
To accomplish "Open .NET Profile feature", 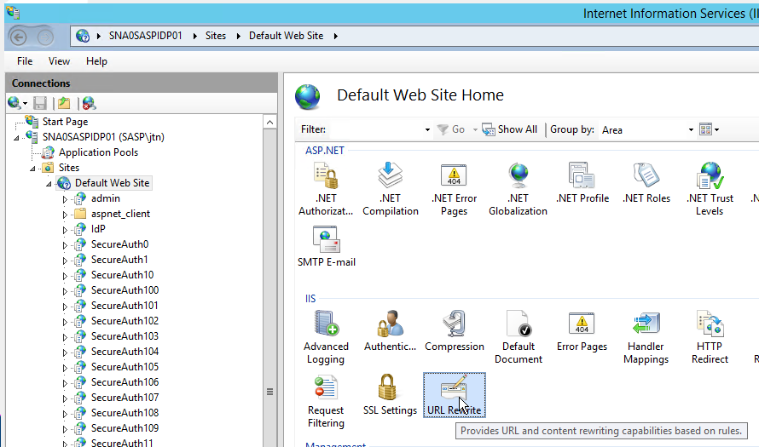I will (x=582, y=183).
